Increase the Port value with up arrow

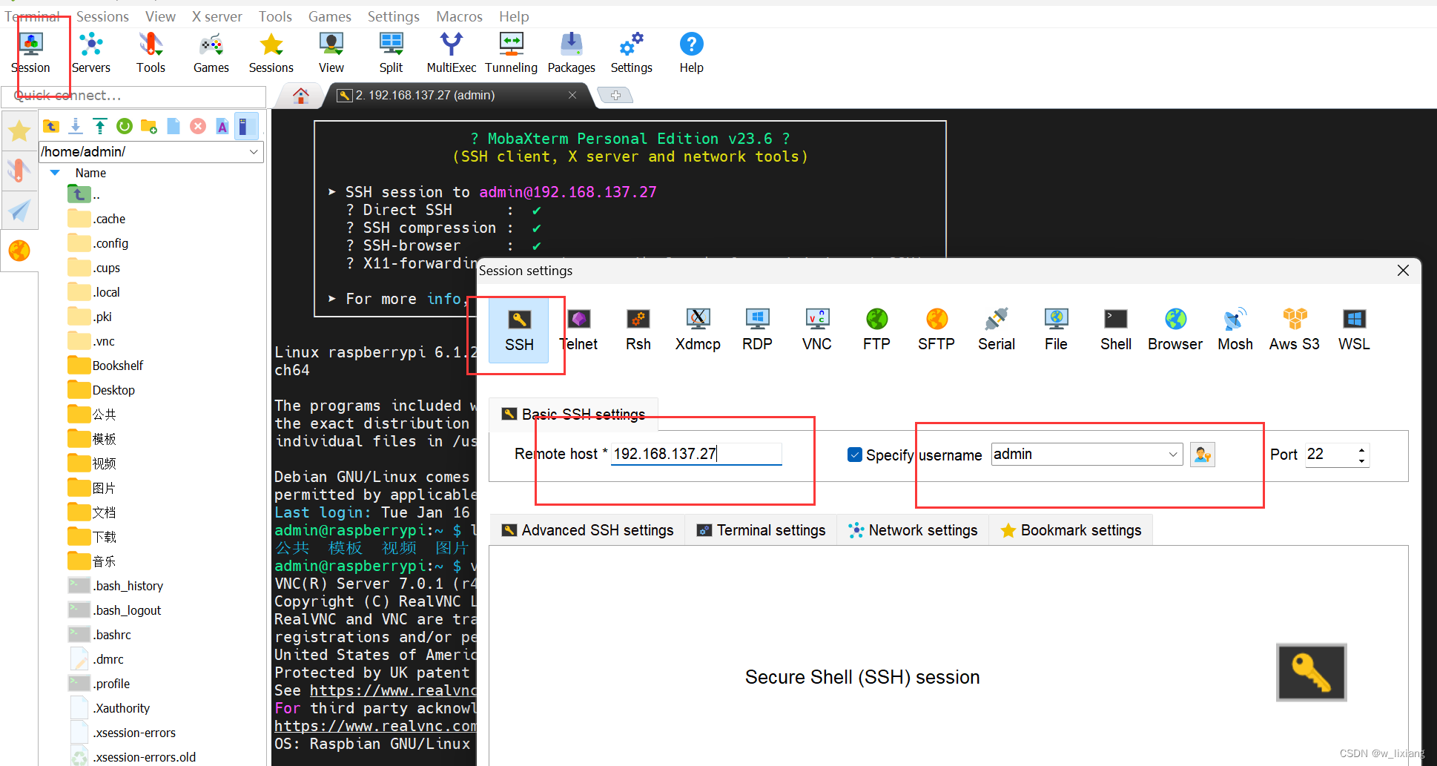(x=1361, y=449)
